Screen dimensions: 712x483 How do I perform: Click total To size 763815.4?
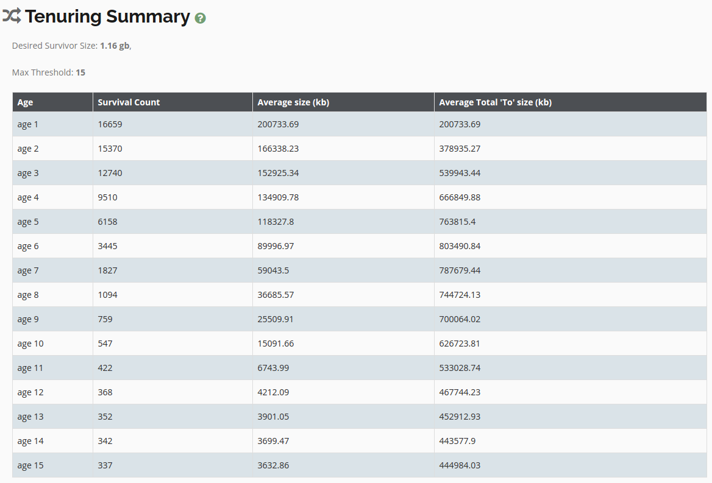point(457,222)
